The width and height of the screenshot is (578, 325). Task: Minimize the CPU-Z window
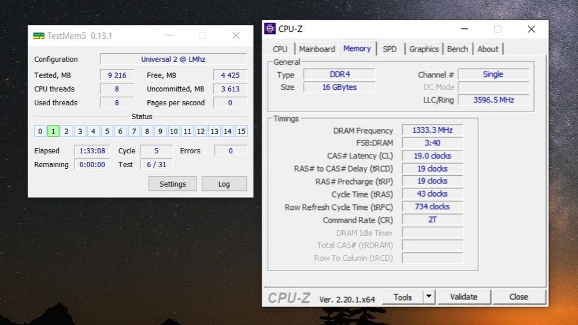tap(465, 29)
